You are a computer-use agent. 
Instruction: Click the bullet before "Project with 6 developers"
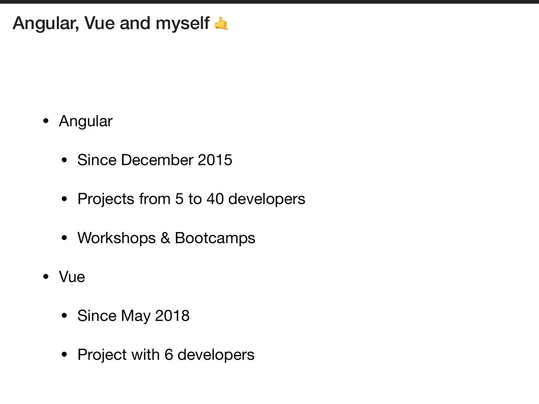pos(64,355)
